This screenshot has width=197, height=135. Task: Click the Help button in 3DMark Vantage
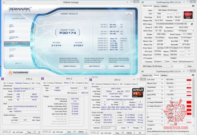(129, 14)
